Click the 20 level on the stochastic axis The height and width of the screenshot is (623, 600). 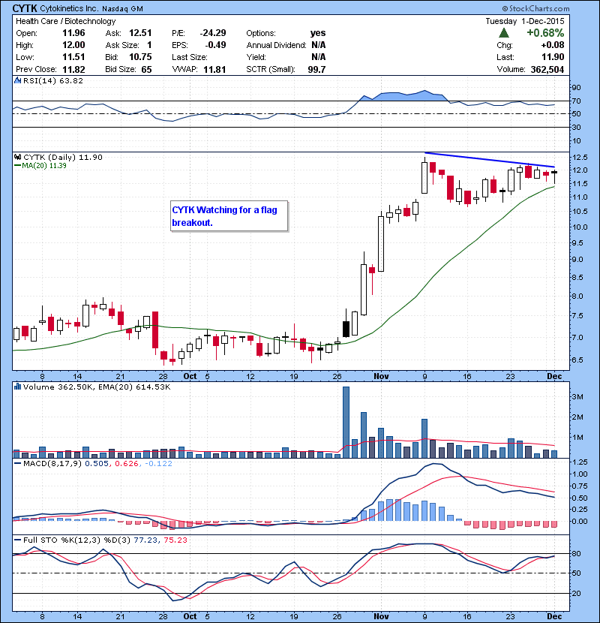click(x=576, y=593)
